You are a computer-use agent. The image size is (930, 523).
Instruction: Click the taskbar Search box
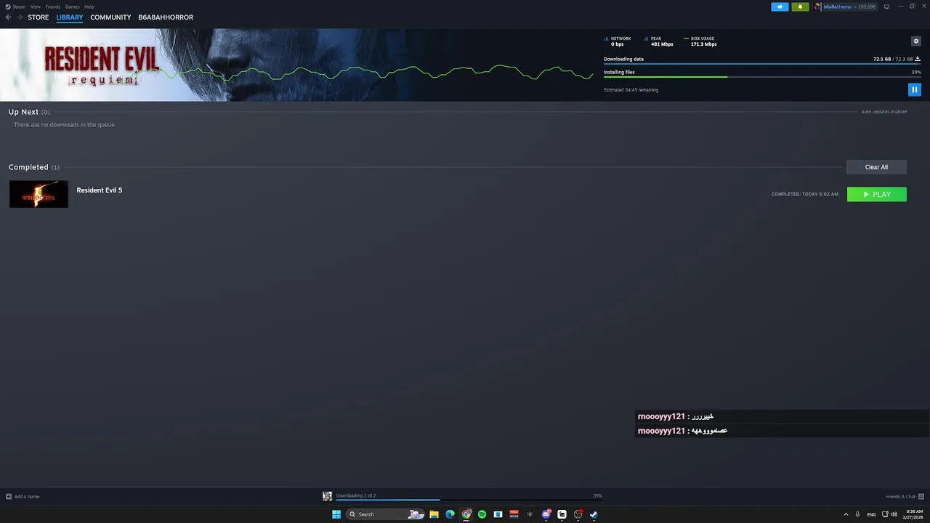[x=384, y=514]
